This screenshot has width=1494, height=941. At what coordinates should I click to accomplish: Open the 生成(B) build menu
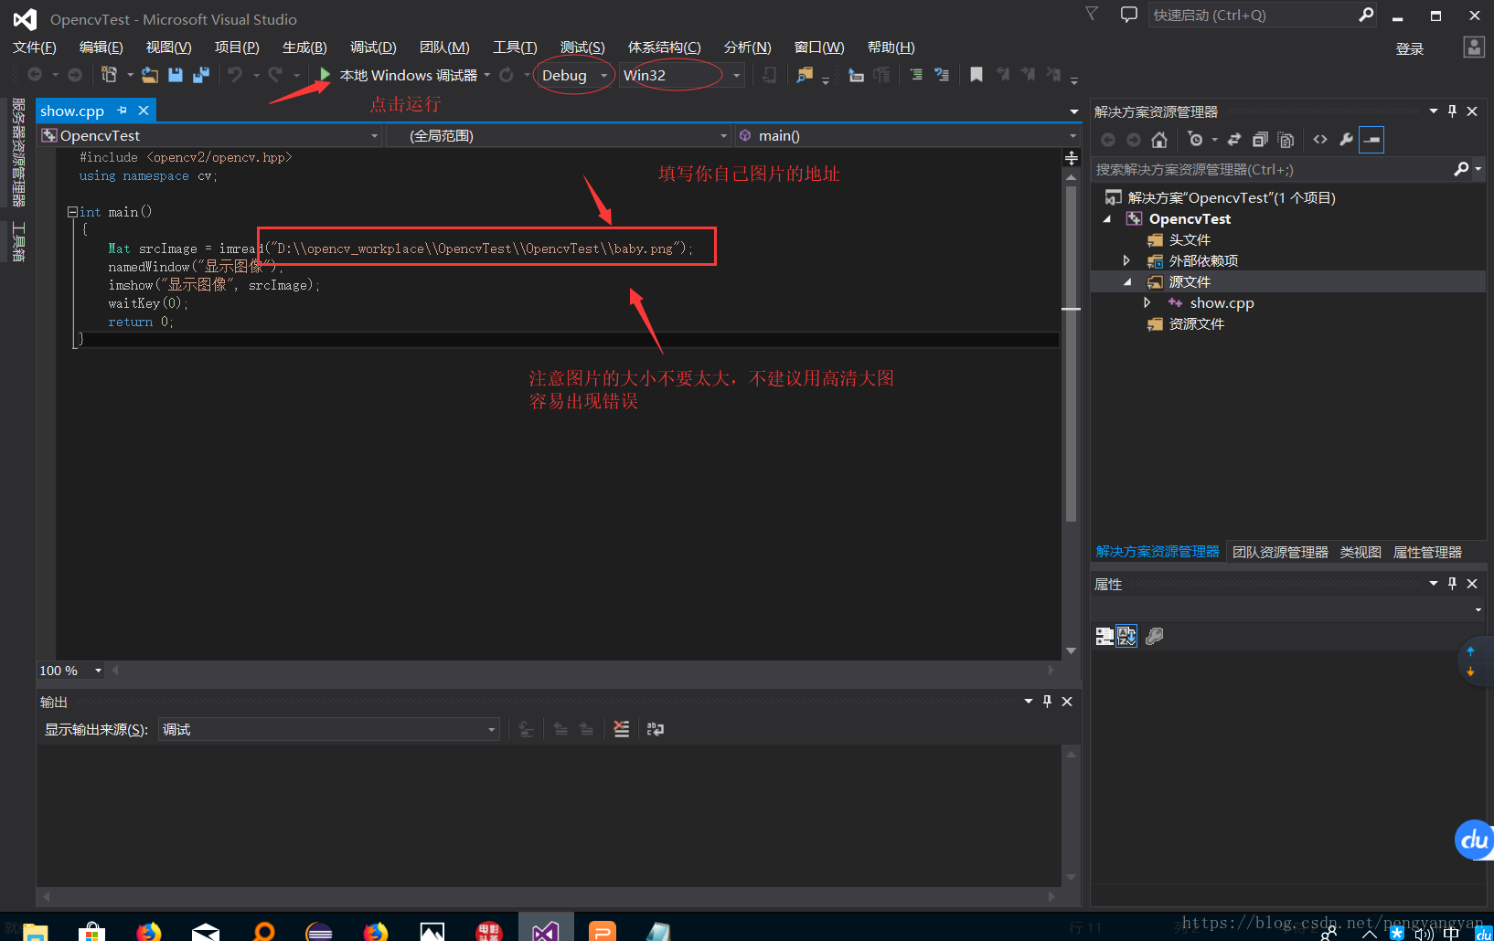[304, 48]
